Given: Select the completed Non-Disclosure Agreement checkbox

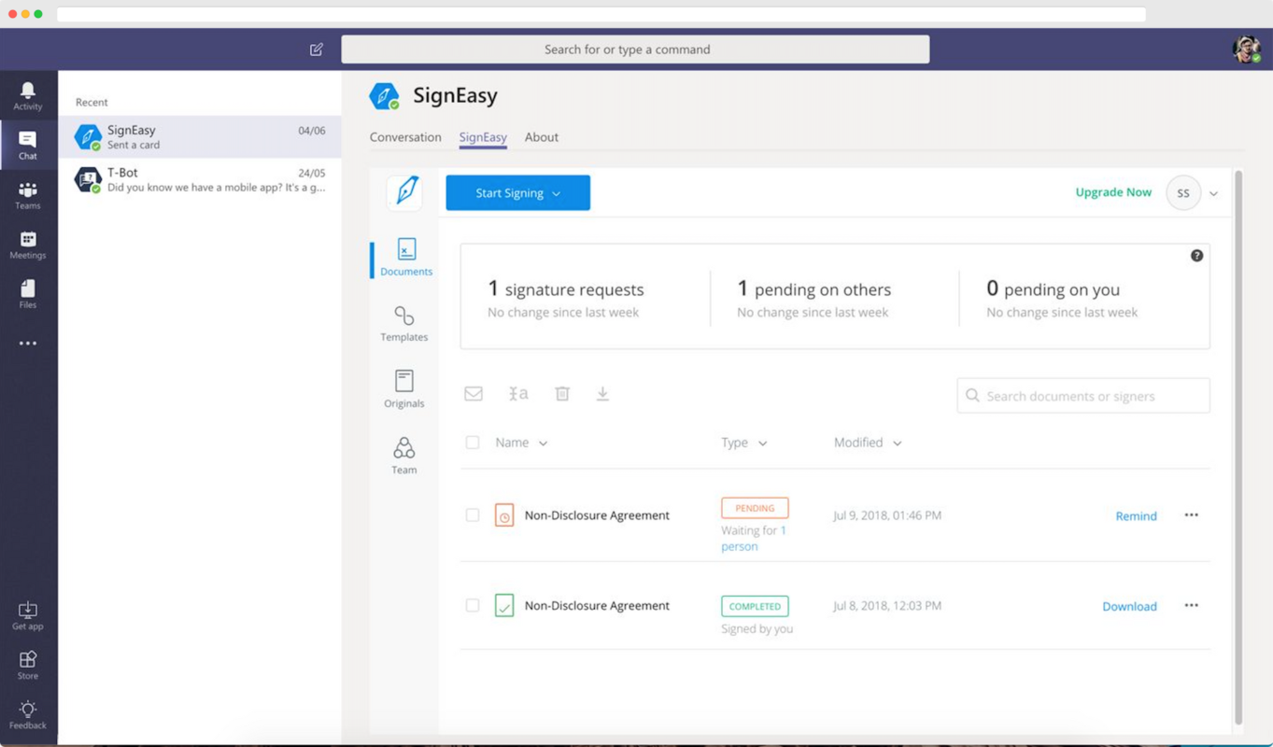Looking at the screenshot, I should (473, 606).
